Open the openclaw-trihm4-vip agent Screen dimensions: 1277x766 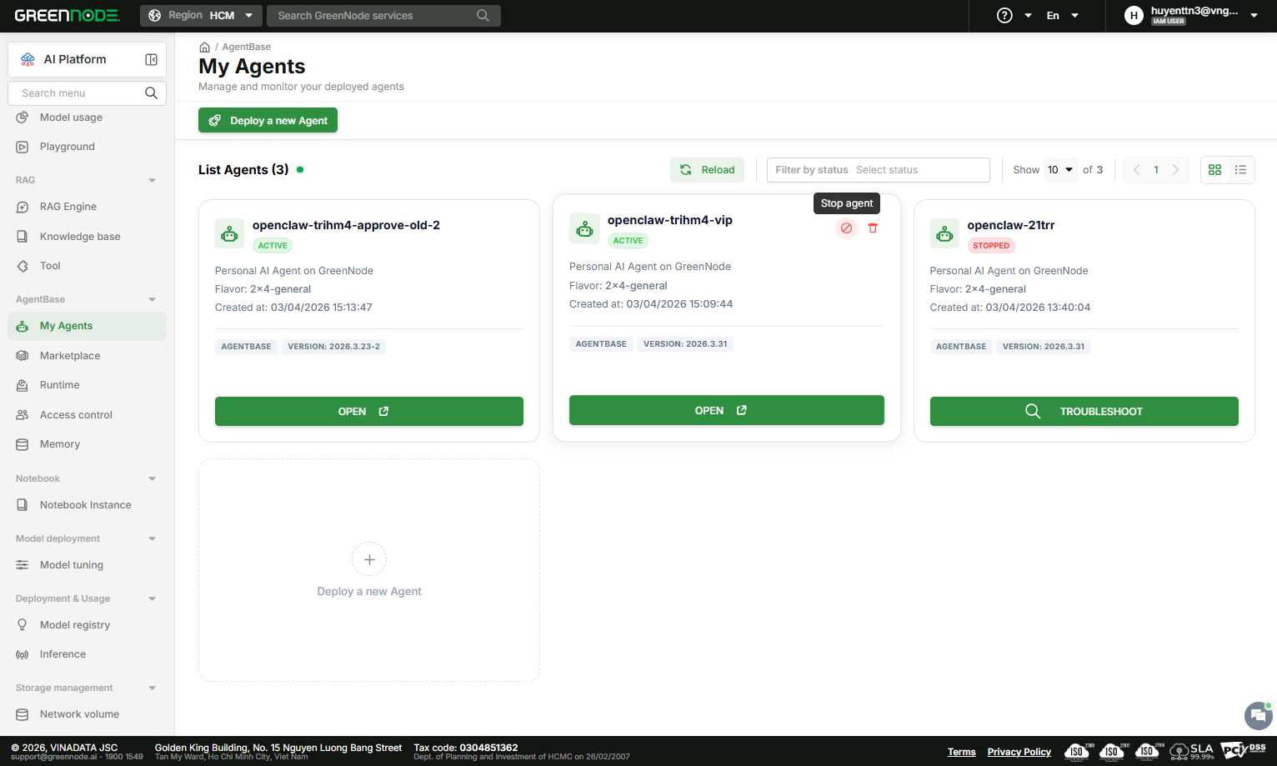(727, 410)
